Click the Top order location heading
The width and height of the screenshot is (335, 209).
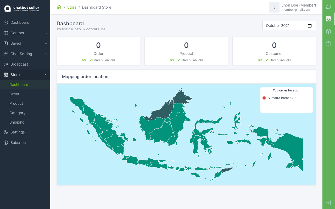click(x=287, y=90)
